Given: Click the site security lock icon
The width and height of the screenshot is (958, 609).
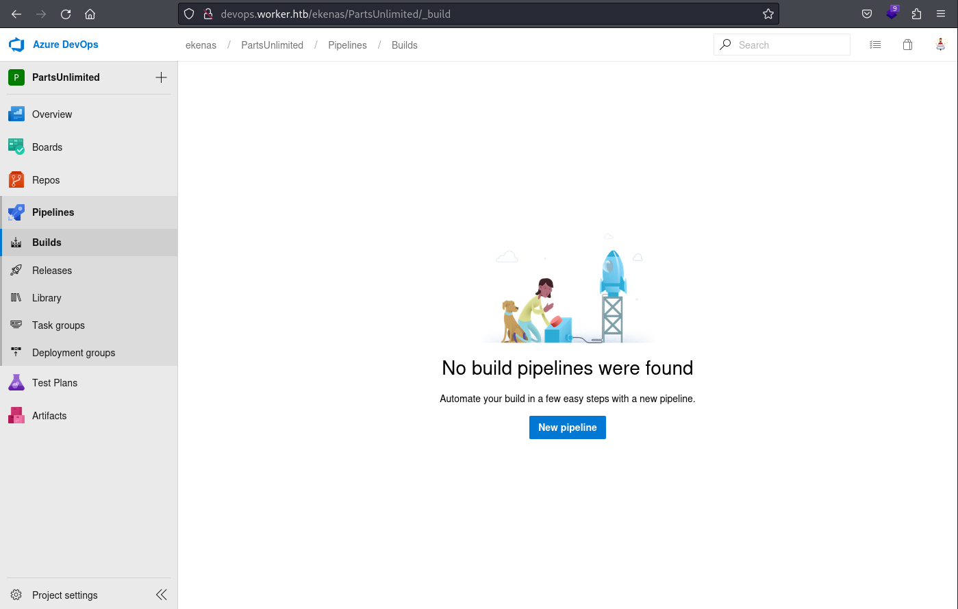Looking at the screenshot, I should tap(208, 14).
